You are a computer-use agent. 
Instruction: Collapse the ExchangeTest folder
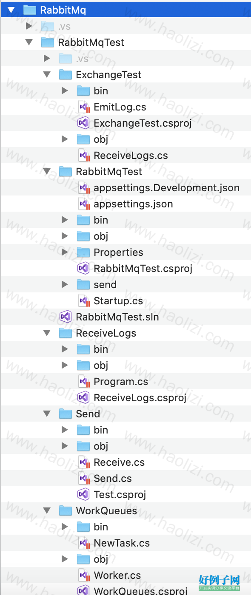pyautogui.click(x=47, y=75)
